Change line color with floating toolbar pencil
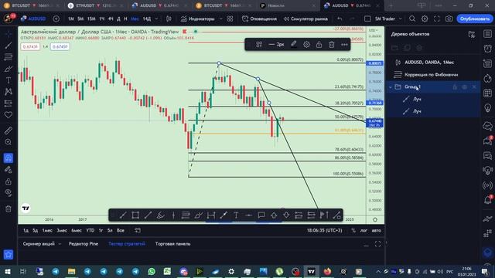The height and width of the screenshot is (278, 495). pyautogui.click(x=294, y=45)
